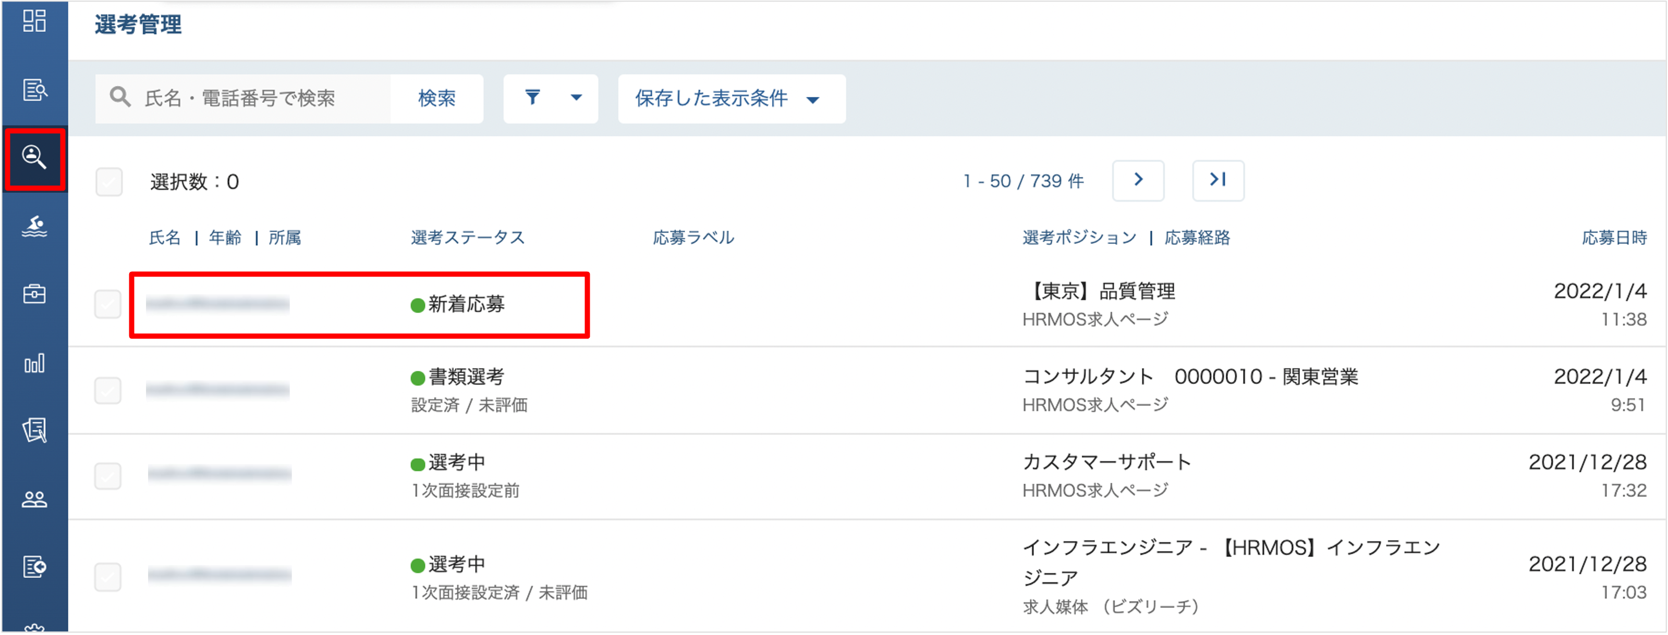This screenshot has width=1668, height=635.
Task: Click the funnel filter icon
Action: (532, 97)
